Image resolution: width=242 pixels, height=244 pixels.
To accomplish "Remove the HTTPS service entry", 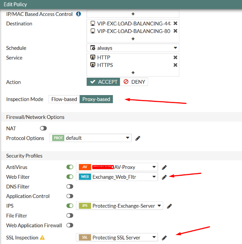I will coord(175,65).
